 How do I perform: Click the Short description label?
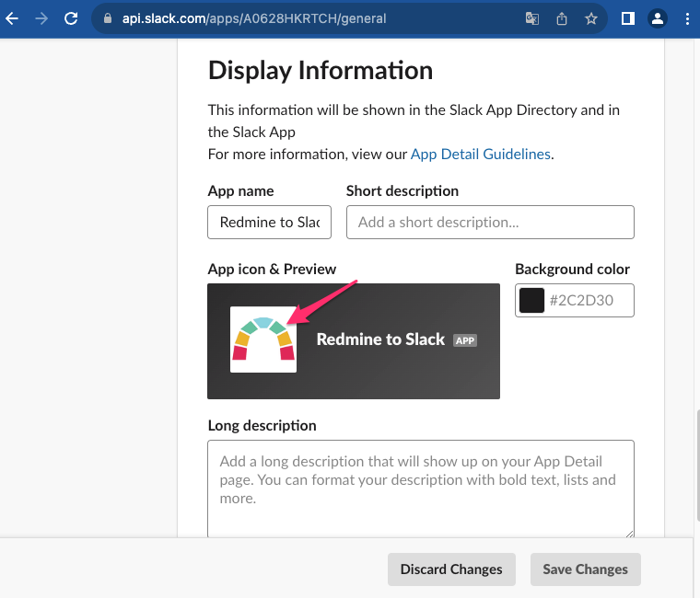(x=402, y=190)
